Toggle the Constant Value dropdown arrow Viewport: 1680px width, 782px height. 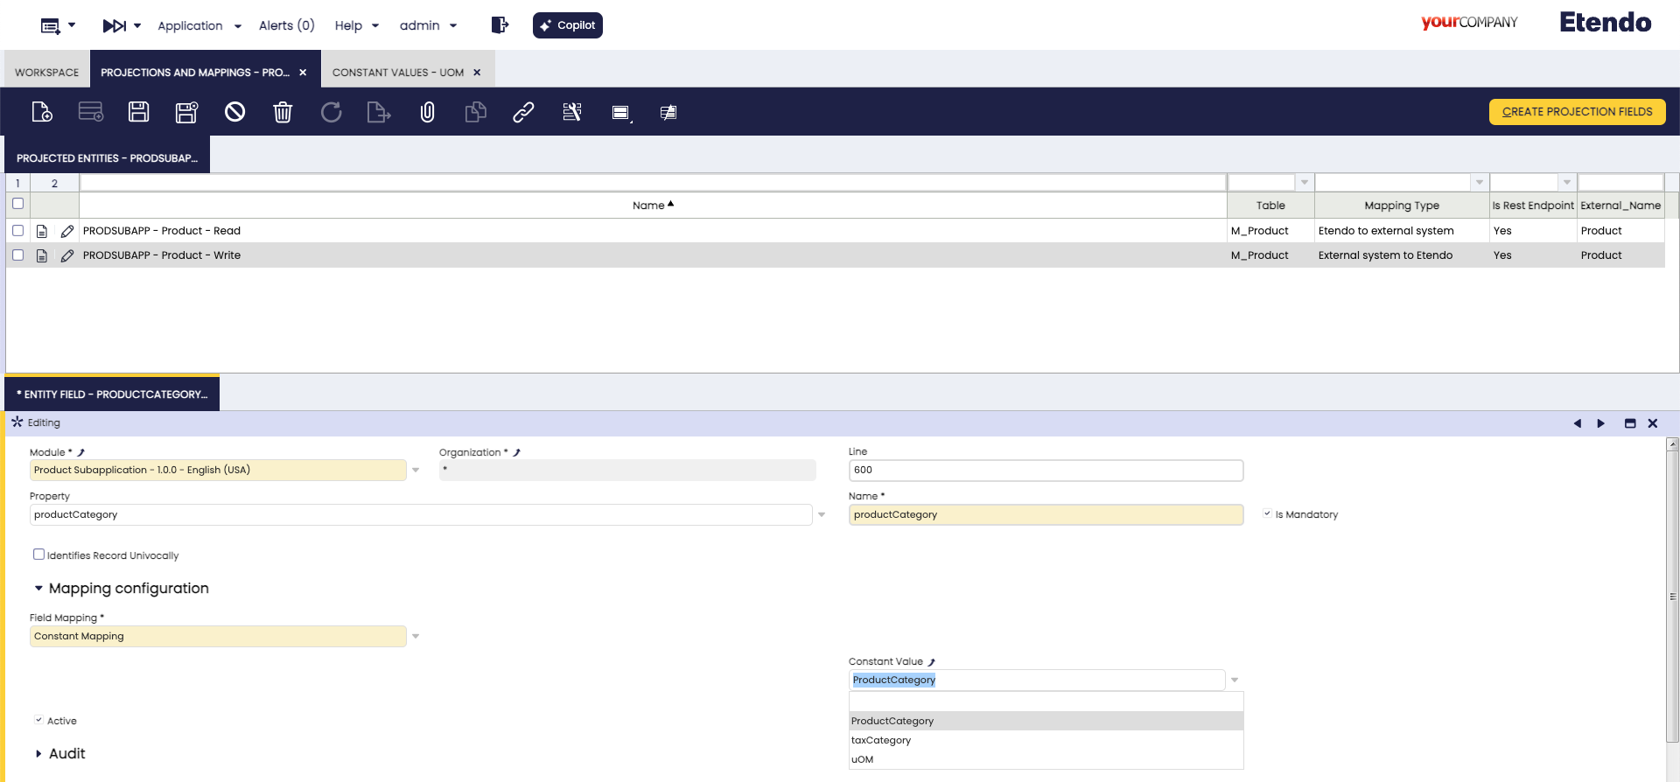(x=1235, y=681)
